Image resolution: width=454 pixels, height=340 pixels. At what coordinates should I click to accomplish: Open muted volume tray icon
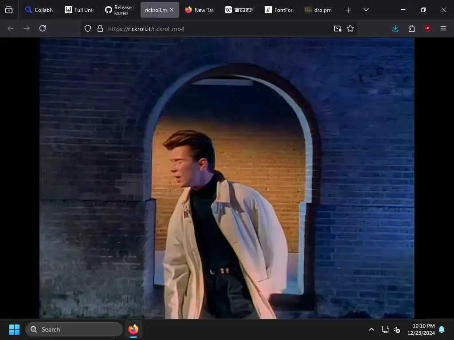coord(397,329)
